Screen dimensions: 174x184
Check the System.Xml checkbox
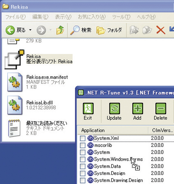point(82,138)
